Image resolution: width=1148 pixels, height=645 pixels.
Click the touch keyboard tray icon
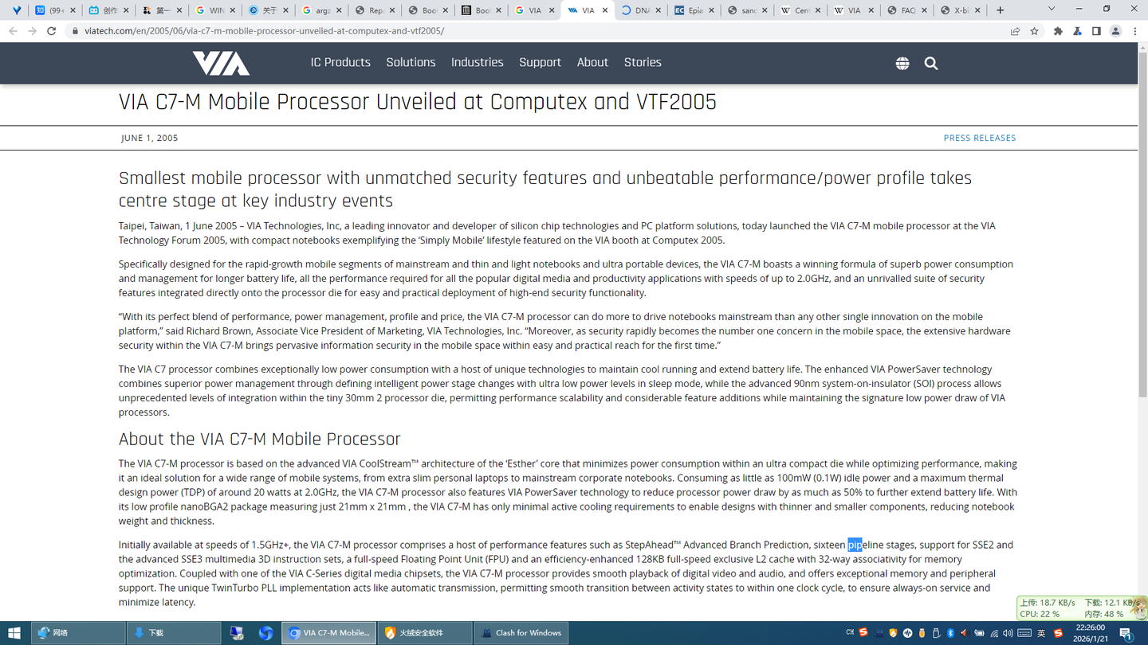[x=1024, y=633]
